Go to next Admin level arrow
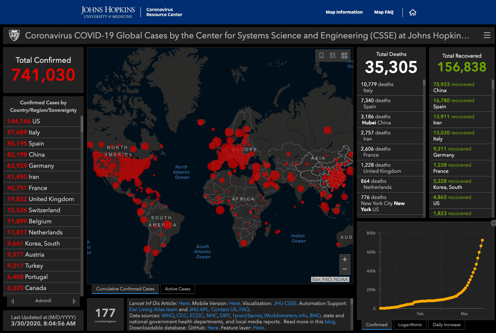Image resolution: width=496 pixels, height=333 pixels. coord(74,301)
